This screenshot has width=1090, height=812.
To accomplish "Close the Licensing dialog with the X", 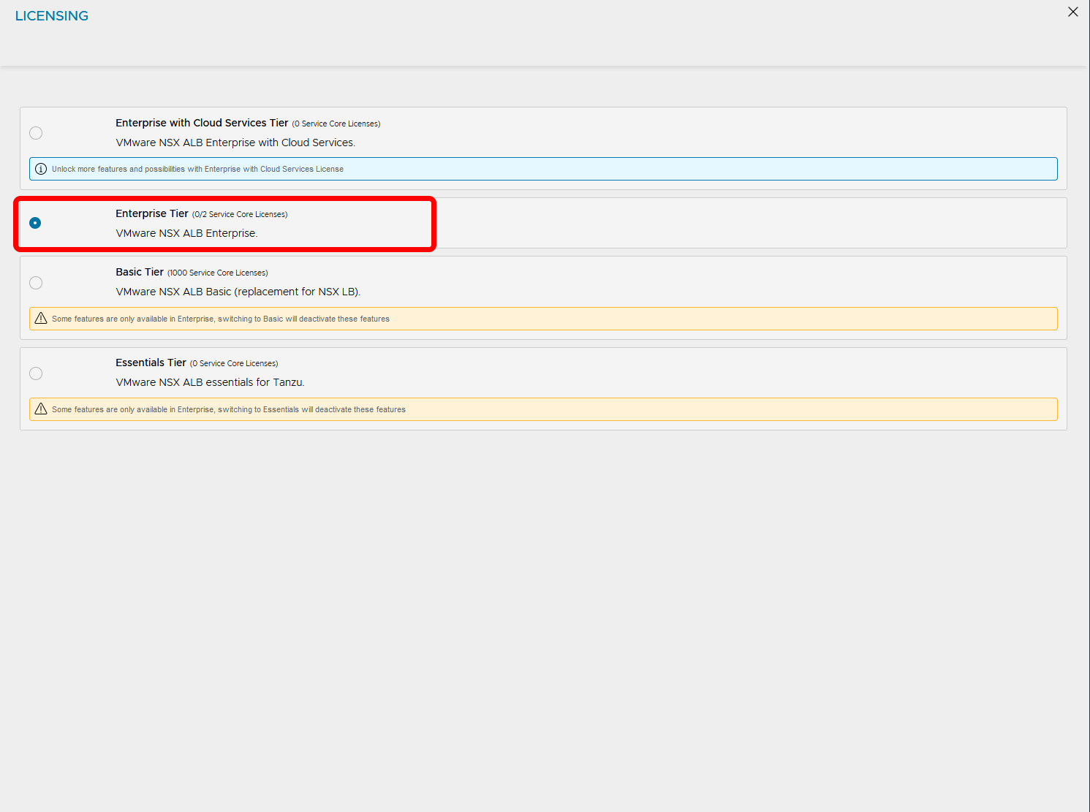I will [1072, 12].
